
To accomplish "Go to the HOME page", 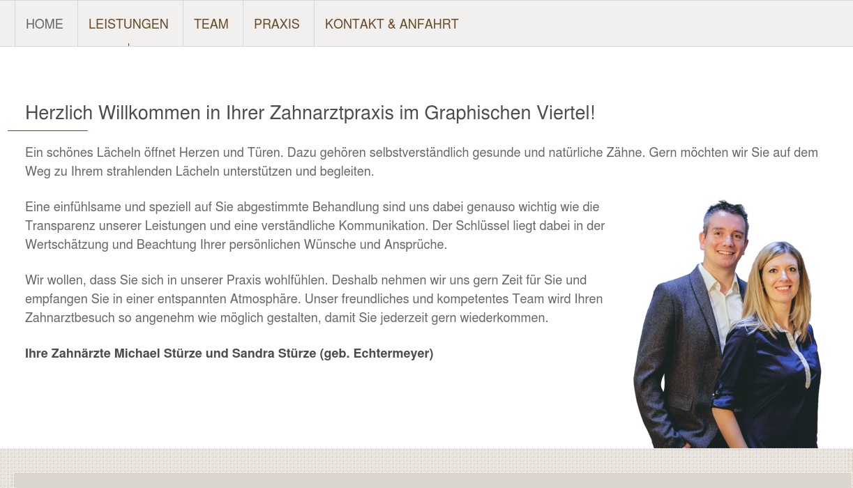I will click(45, 24).
